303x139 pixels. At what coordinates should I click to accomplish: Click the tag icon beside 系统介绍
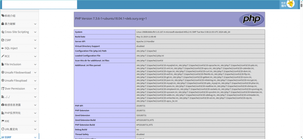point(3,16)
